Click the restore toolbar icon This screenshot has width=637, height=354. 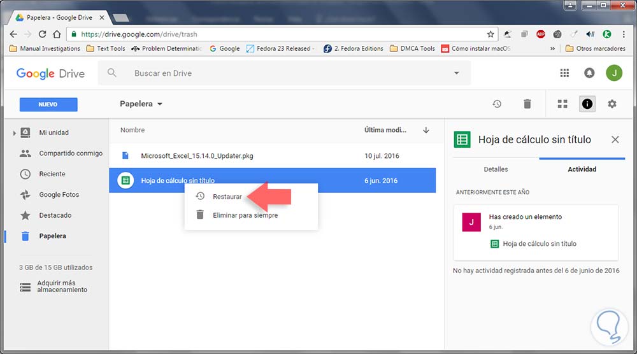point(497,104)
